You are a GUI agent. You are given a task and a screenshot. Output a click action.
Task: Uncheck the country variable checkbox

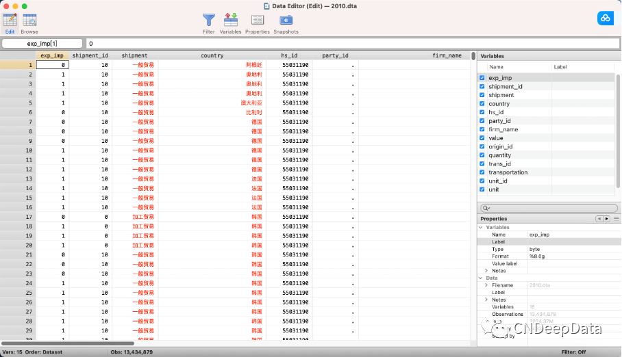point(482,104)
